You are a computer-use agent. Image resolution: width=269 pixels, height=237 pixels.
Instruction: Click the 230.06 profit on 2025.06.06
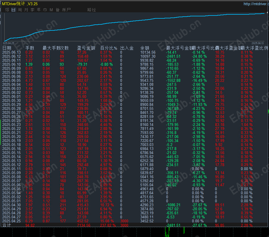coord(83,76)
